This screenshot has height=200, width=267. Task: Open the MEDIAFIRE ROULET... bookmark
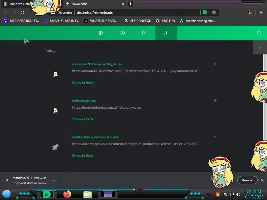21,21
